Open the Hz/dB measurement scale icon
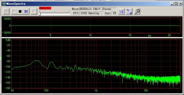This screenshot has height=95, width=184. tap(129, 11)
